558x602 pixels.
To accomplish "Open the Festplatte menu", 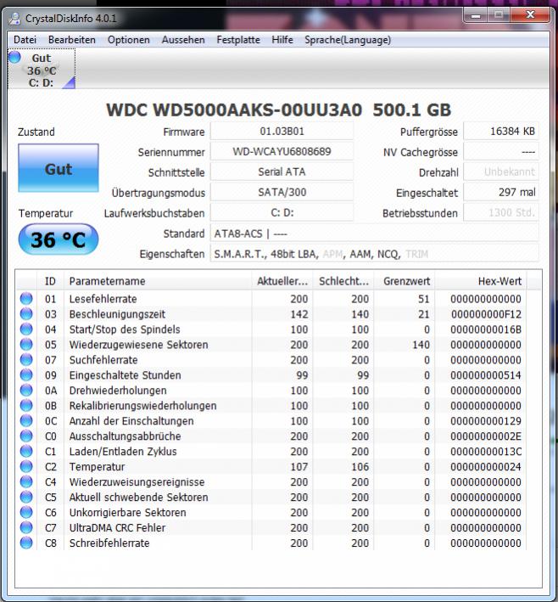I will coord(238,40).
